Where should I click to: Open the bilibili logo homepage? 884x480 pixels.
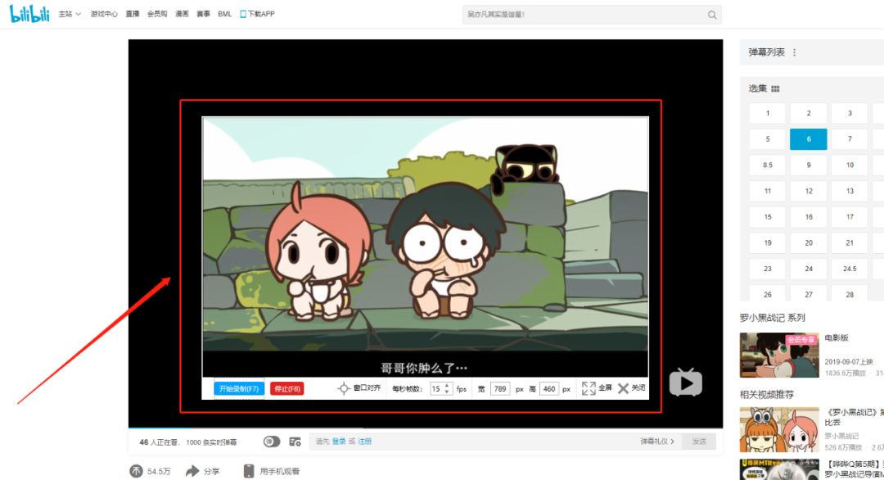pyautogui.click(x=29, y=13)
